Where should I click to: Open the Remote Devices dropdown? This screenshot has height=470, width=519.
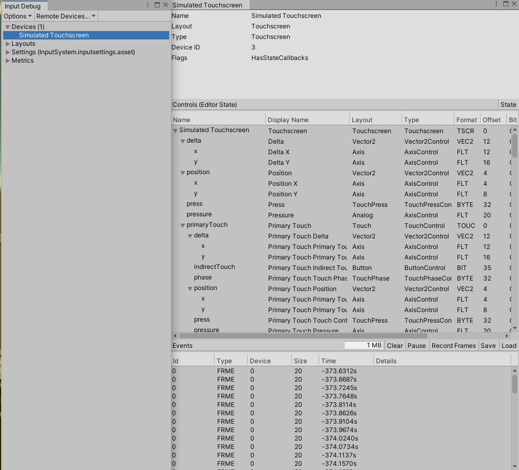click(x=66, y=16)
